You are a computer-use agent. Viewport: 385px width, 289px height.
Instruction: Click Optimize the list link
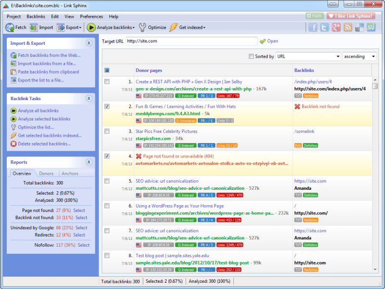[x=36, y=127]
